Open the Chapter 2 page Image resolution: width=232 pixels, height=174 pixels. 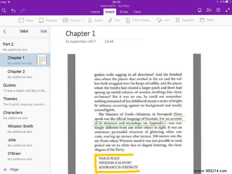coord(25,74)
